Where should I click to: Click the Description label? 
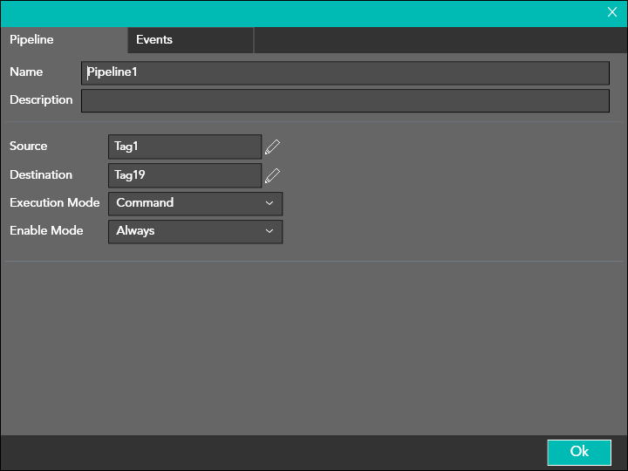(x=41, y=100)
